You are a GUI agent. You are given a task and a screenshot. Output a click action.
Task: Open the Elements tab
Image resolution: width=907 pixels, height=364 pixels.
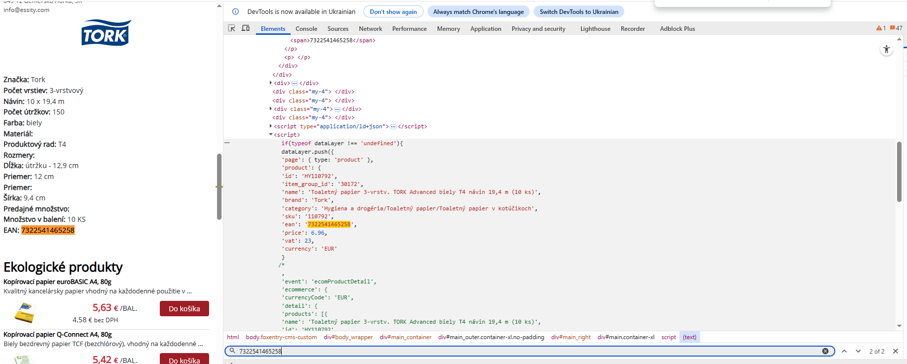pyautogui.click(x=273, y=29)
